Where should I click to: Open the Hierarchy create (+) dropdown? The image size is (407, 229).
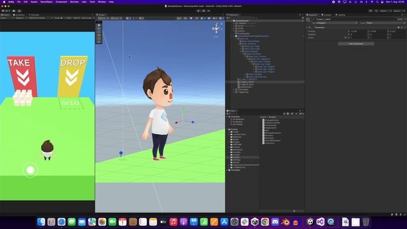tap(228, 18)
